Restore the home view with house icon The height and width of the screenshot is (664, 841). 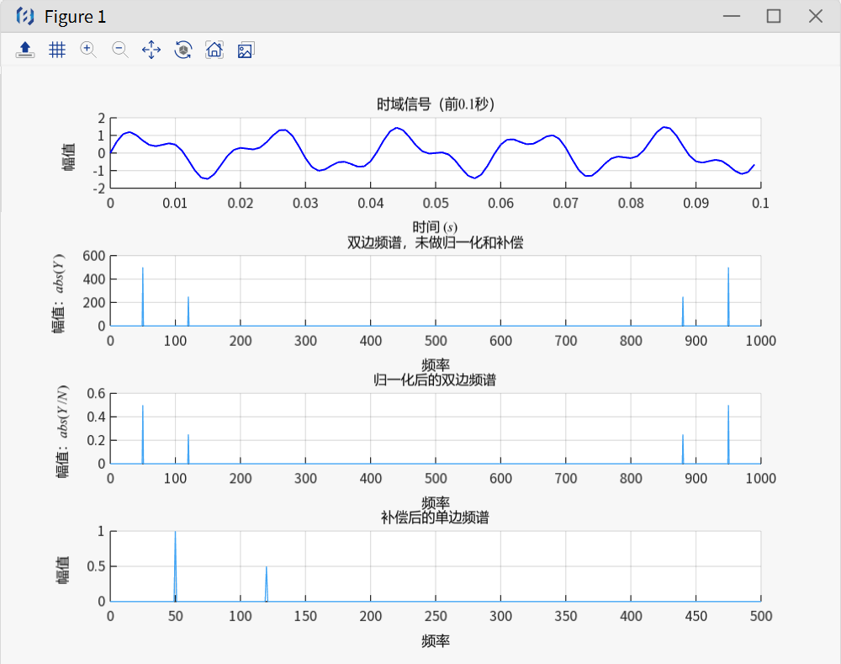click(214, 50)
